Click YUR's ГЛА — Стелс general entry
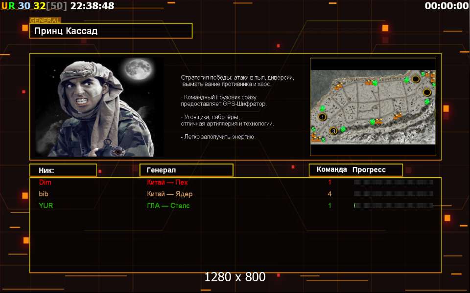Screen dimensions: 470x293 tap(168, 206)
